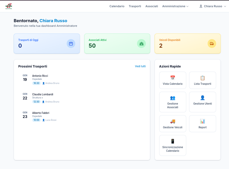229x169 pixels.
Task: Click the Vedi tutti link
Action: coord(140,66)
